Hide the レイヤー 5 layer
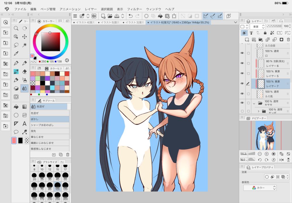This screenshot has width=292, height=203. pos(242,73)
